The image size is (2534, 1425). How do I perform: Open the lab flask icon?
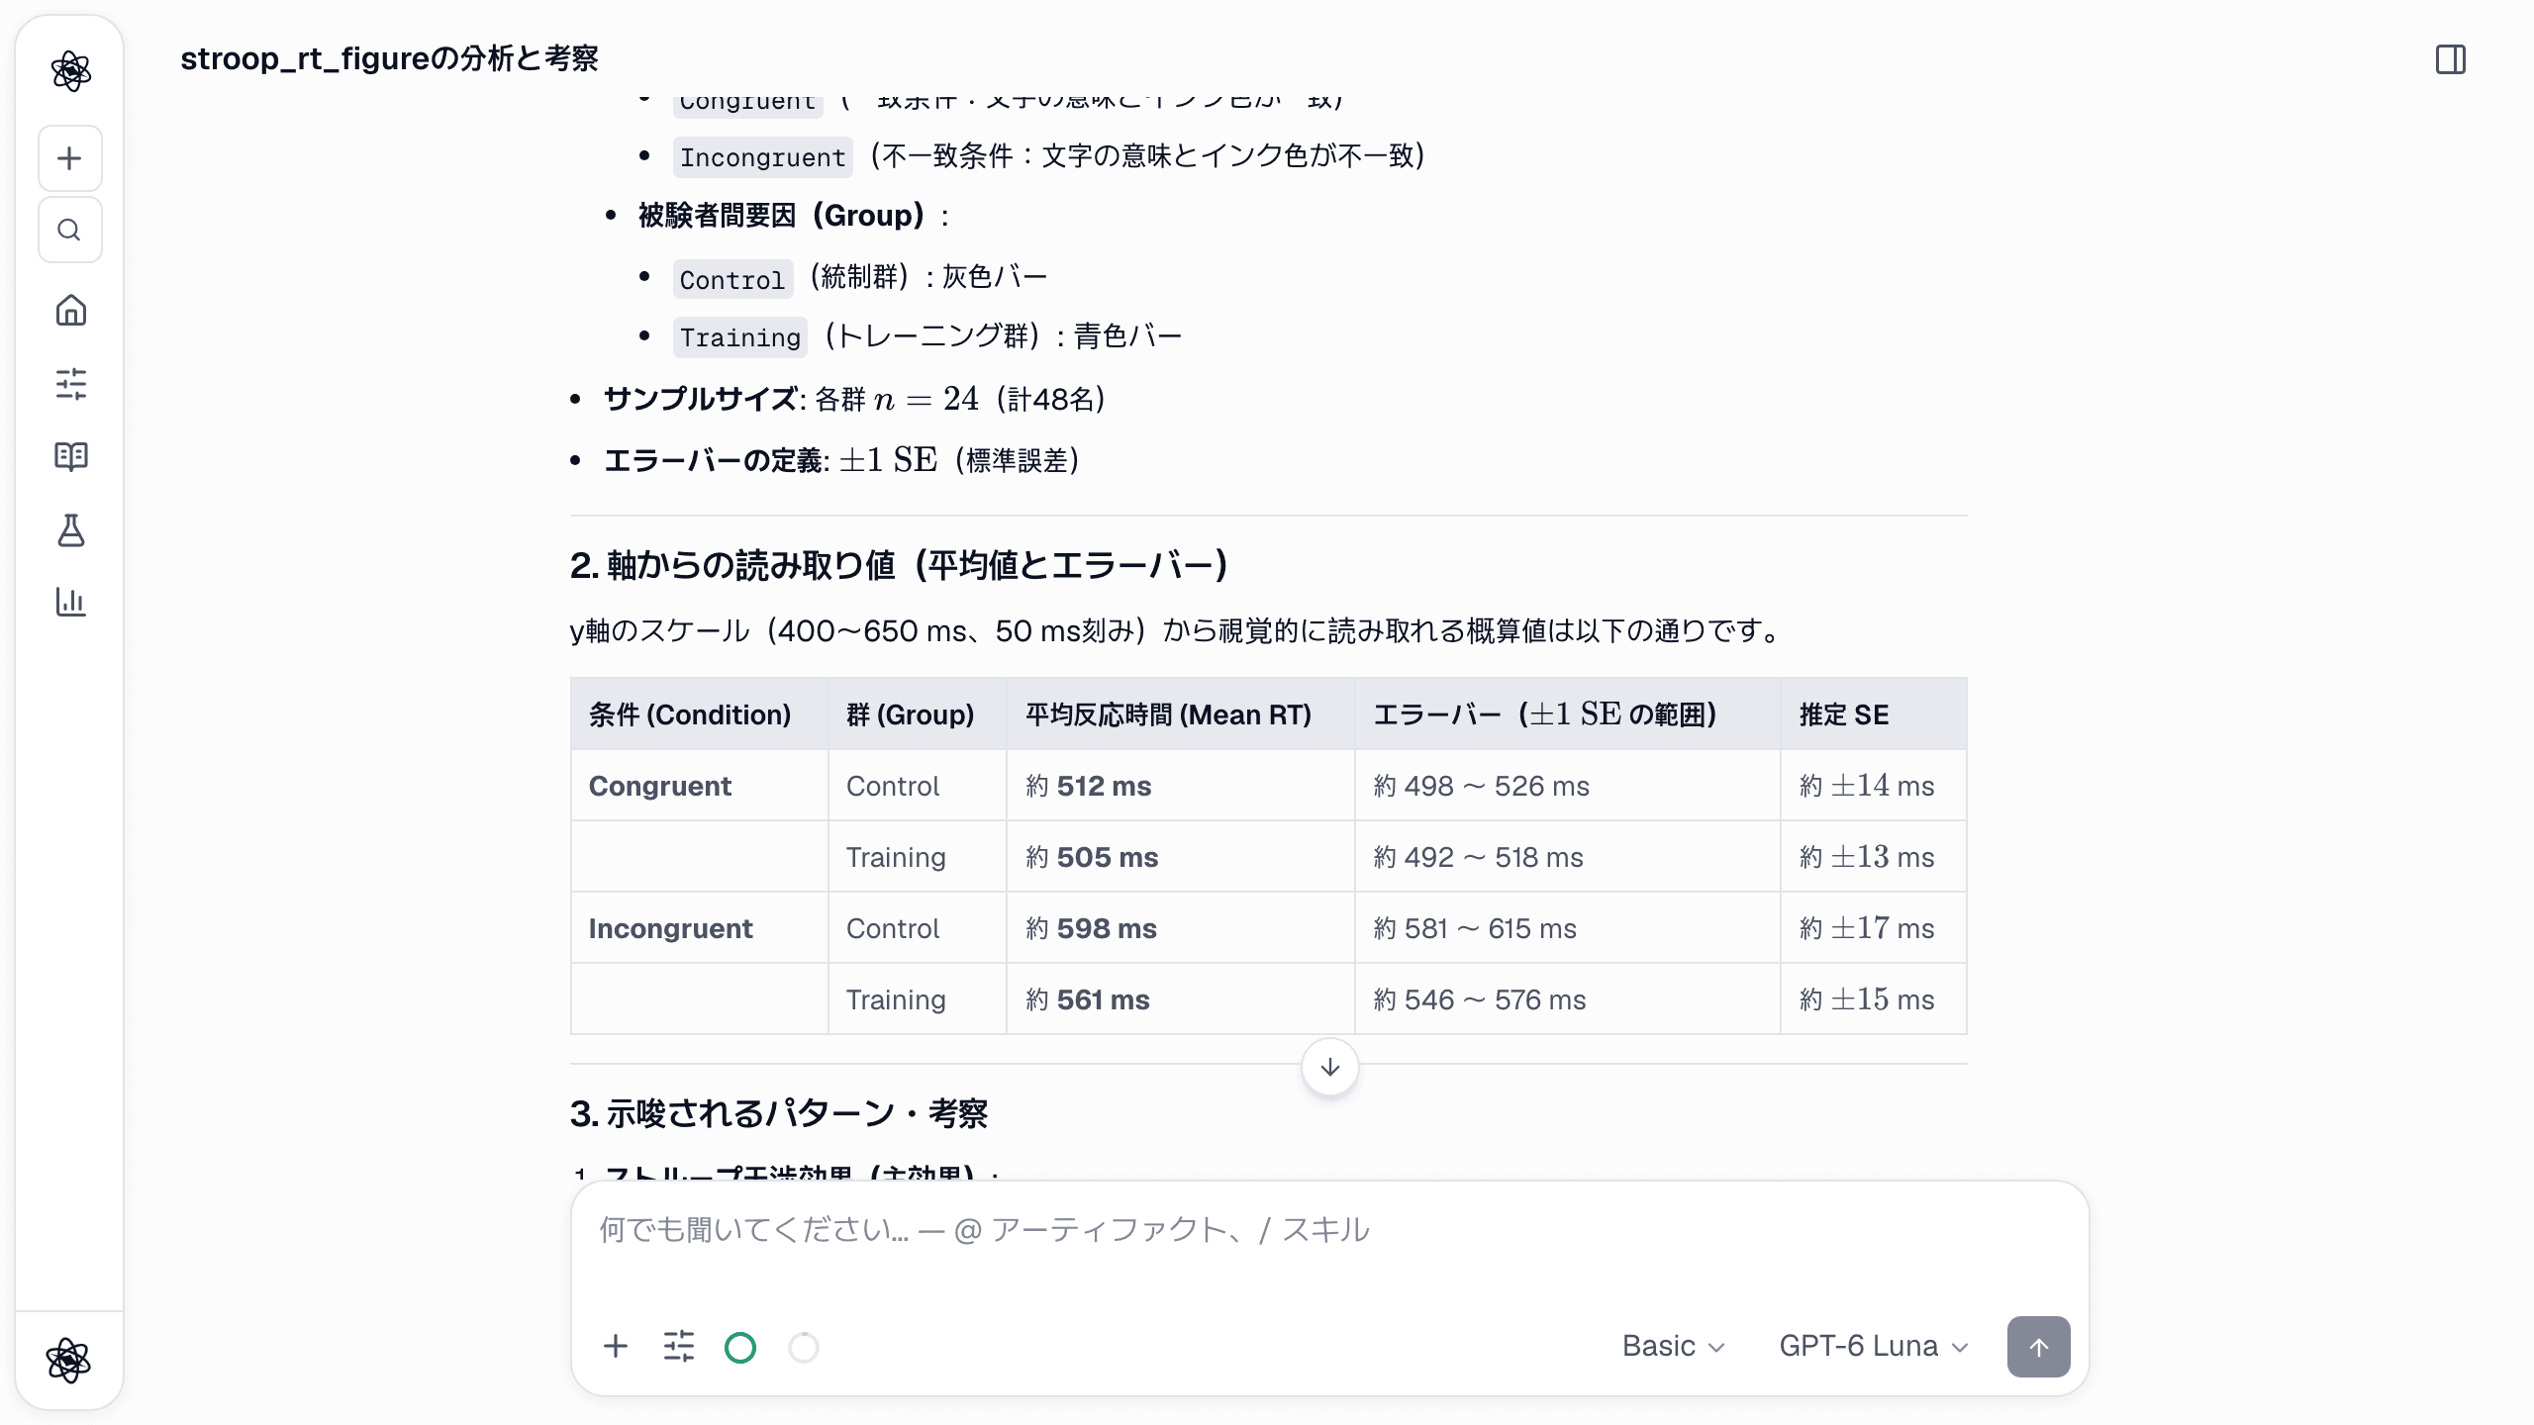70,530
